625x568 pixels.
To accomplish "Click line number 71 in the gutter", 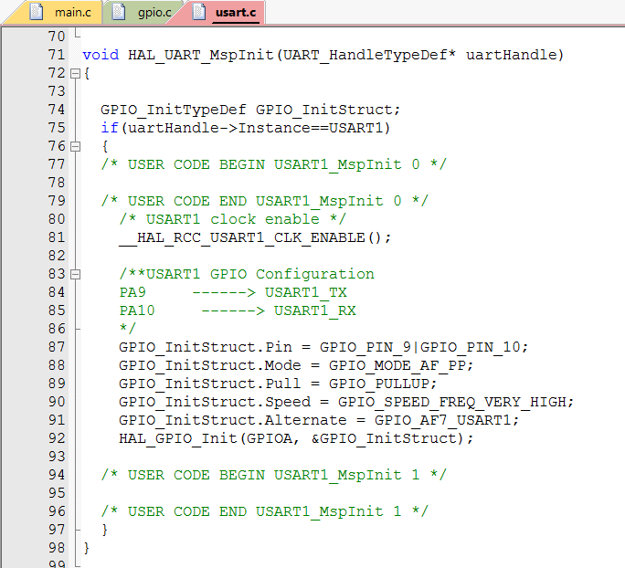I will coord(57,55).
